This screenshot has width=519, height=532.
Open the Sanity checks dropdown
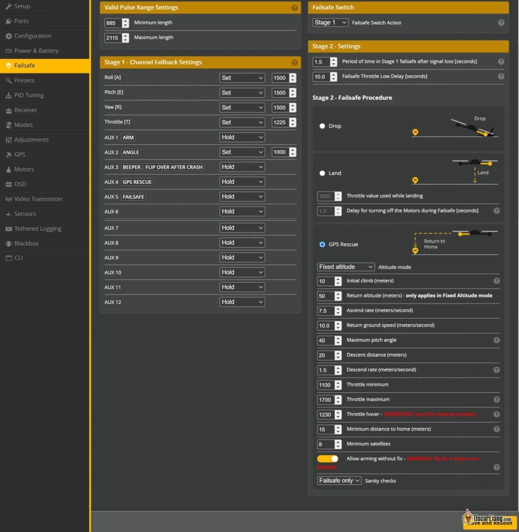339,481
